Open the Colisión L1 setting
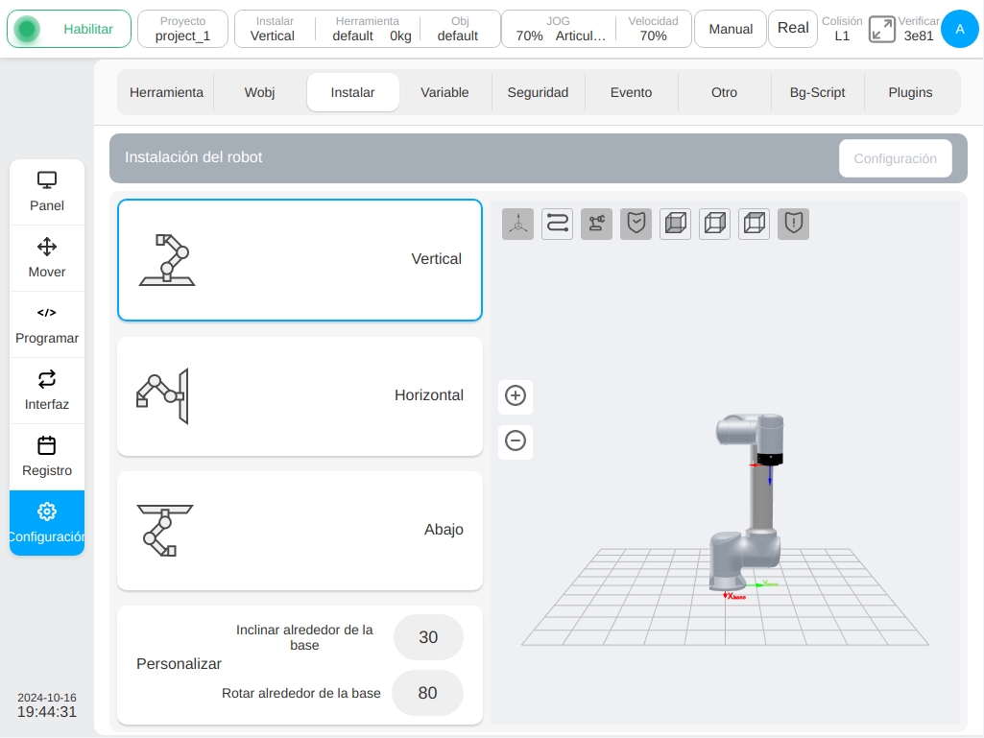 tap(842, 29)
